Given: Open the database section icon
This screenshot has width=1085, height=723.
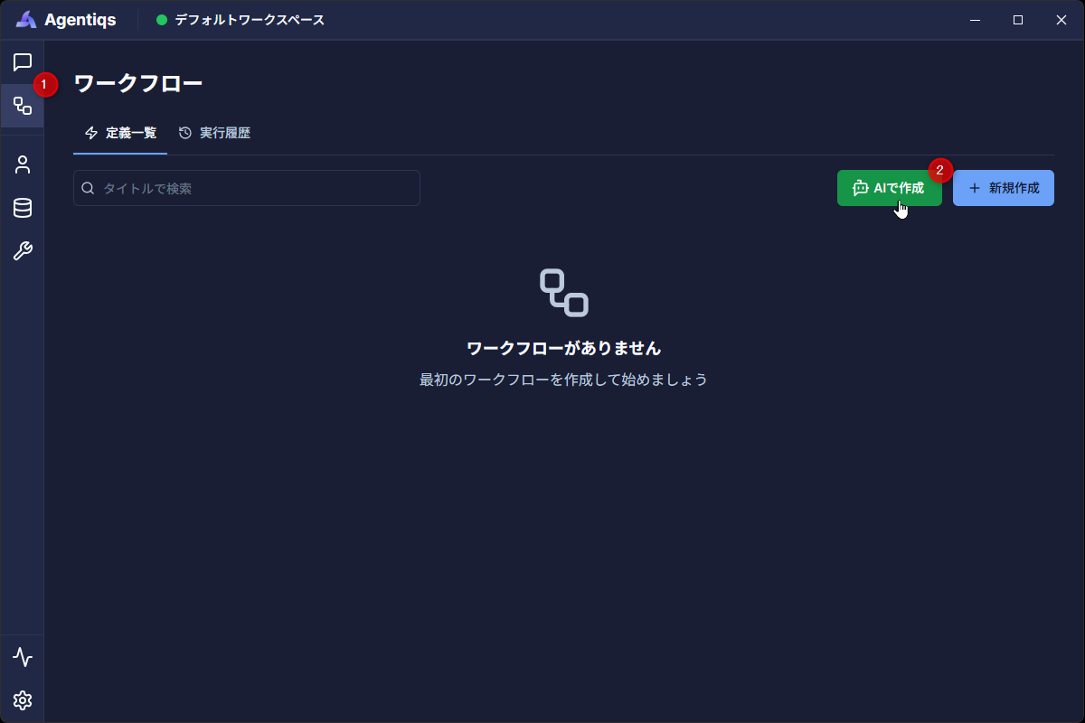Looking at the screenshot, I should 23,208.
